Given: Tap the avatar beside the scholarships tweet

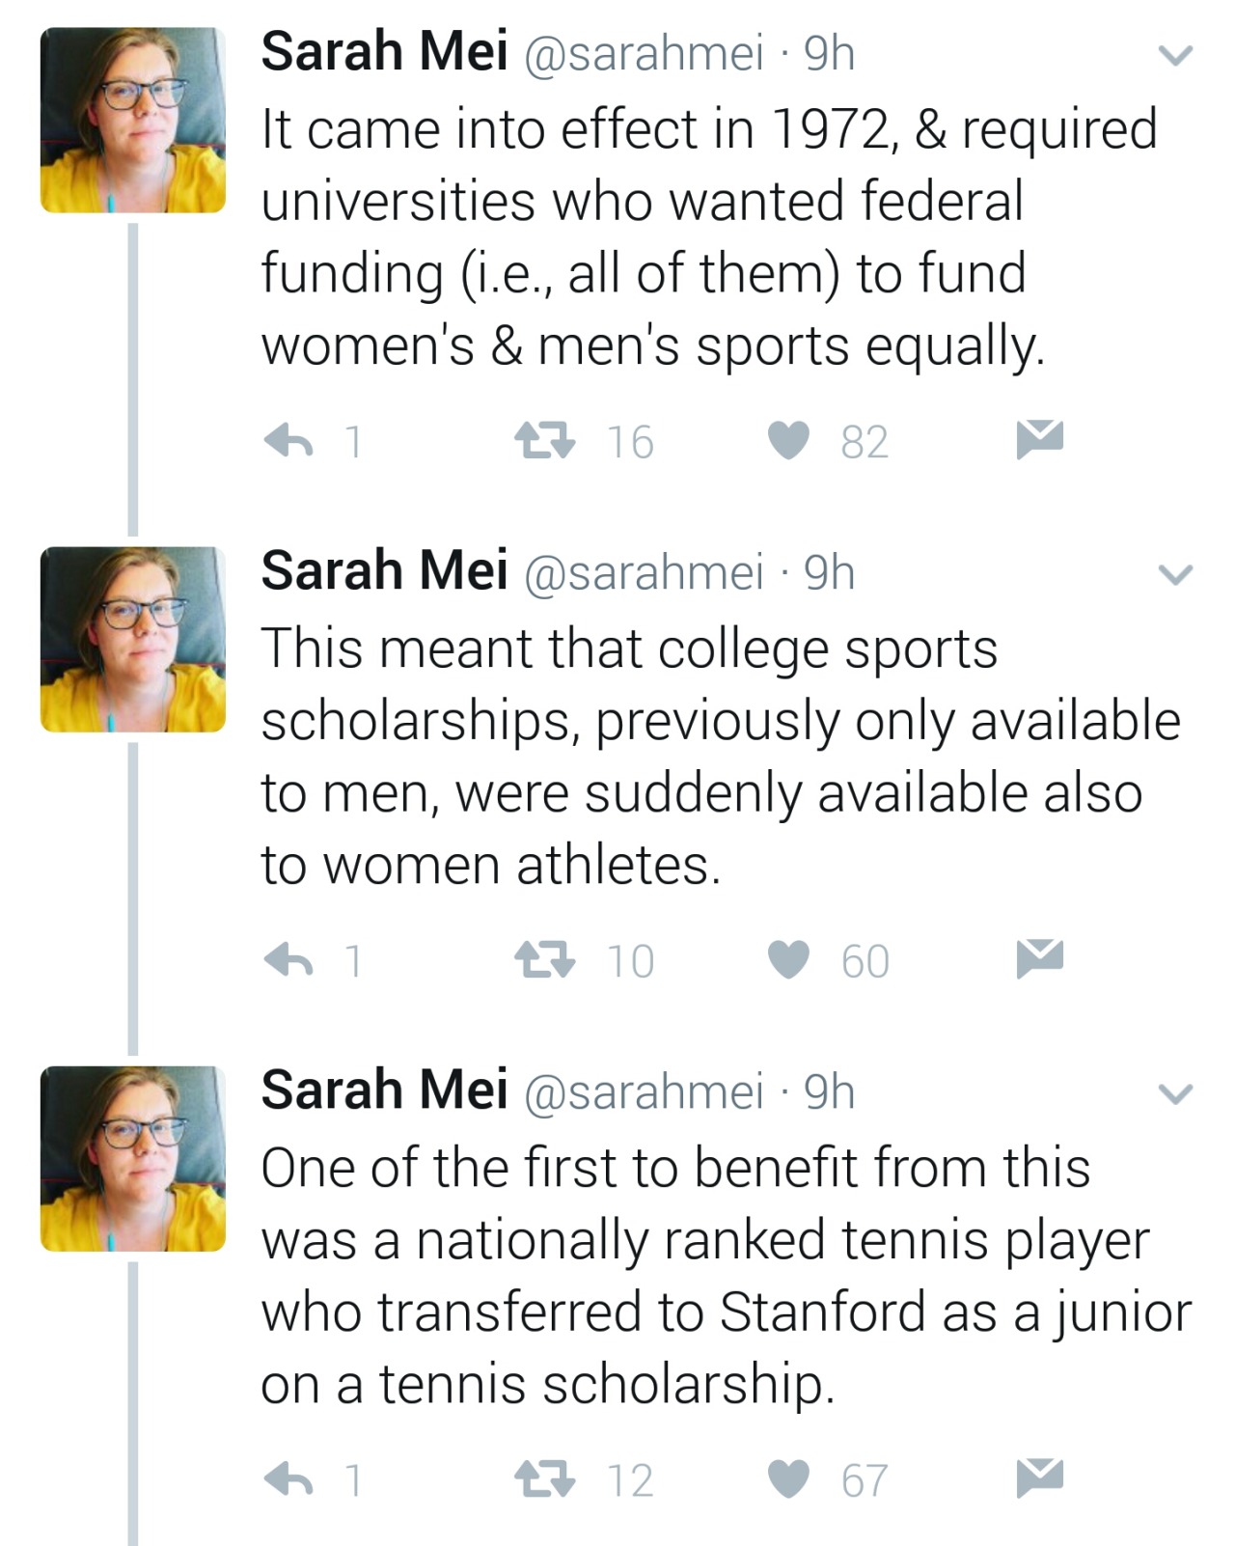Looking at the screenshot, I should pyautogui.click(x=133, y=639).
